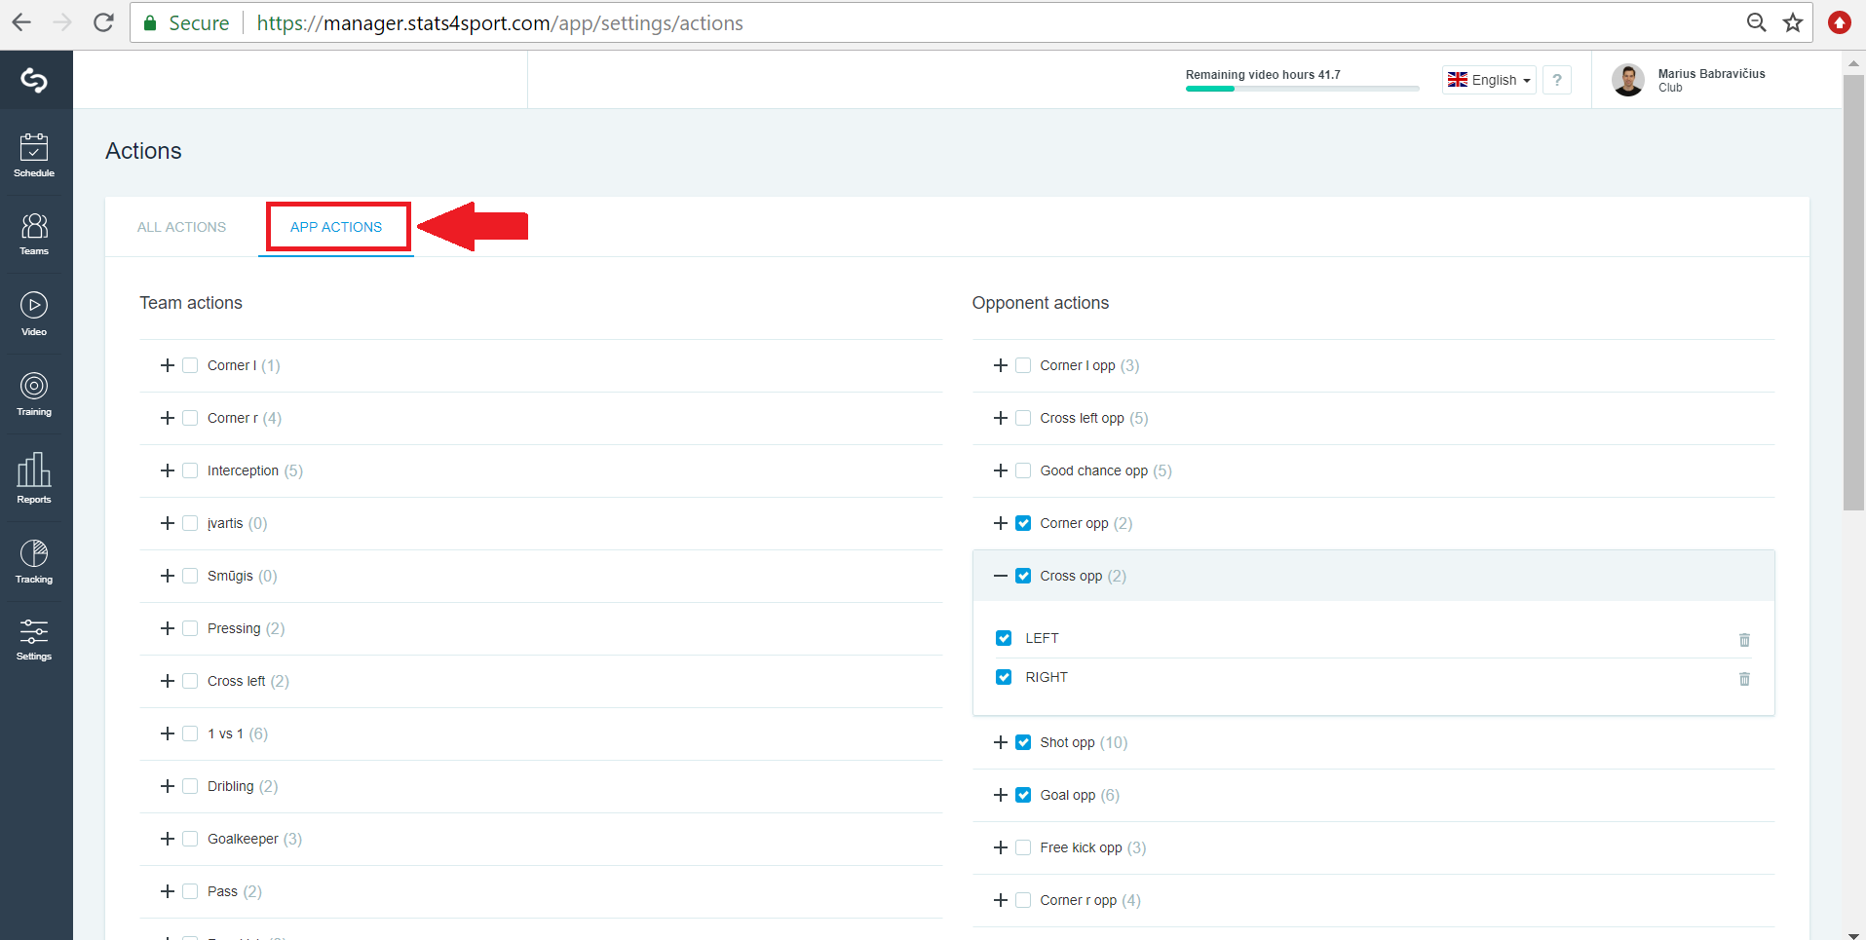Delete the RIGHT sub-action with trash icon
Viewport: 1866px width, 940px height.
[1744, 679]
